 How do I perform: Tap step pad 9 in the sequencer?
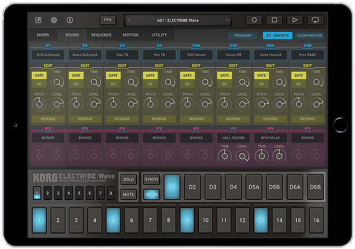[x=187, y=220]
